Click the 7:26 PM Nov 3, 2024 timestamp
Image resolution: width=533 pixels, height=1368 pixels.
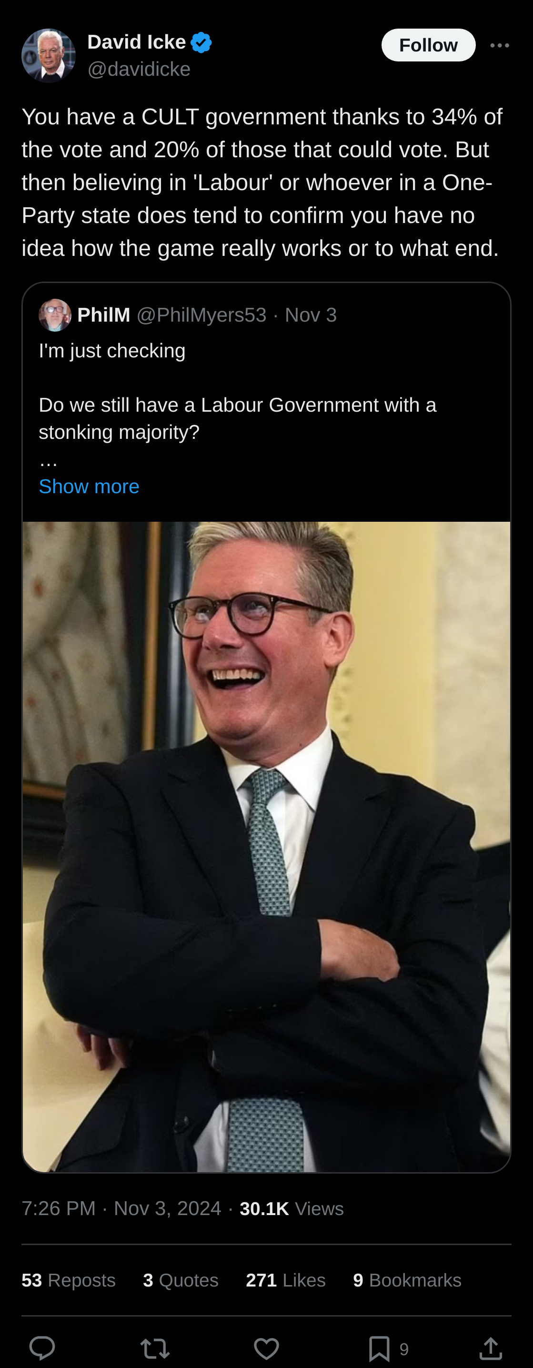[121, 1209]
